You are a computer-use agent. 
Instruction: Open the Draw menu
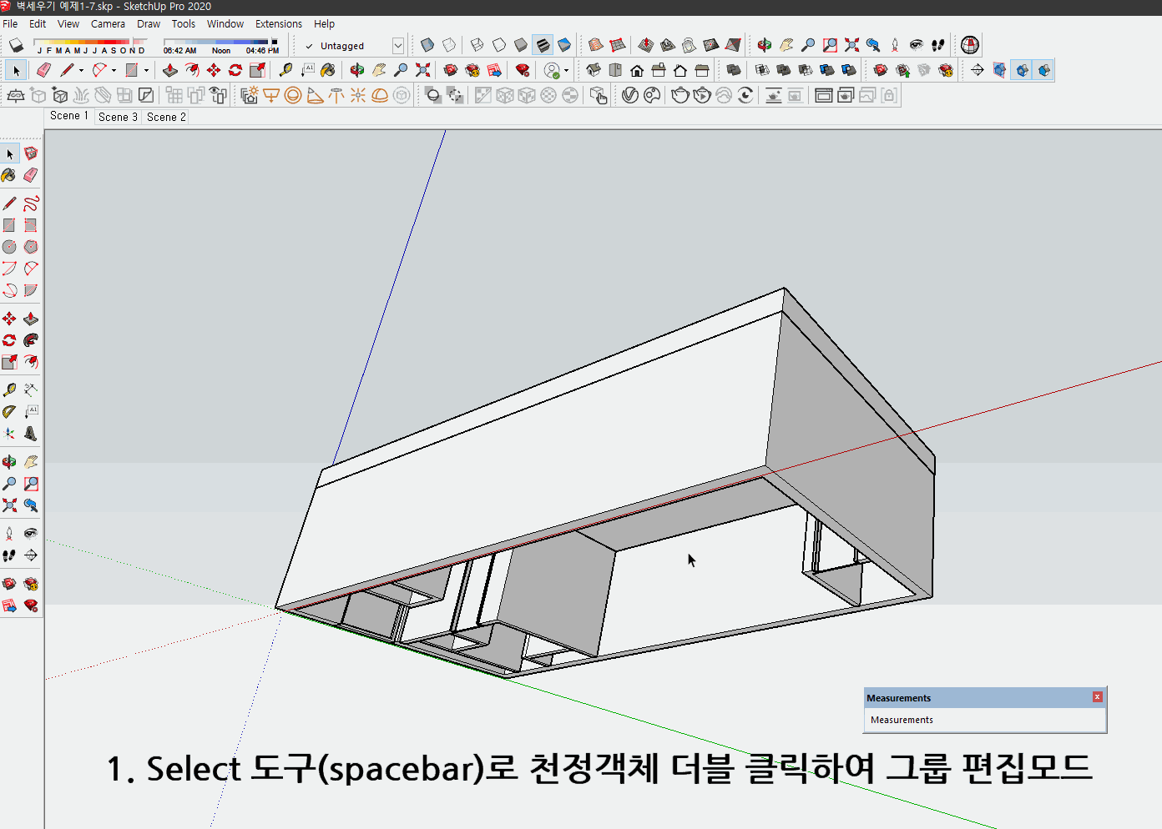point(149,24)
